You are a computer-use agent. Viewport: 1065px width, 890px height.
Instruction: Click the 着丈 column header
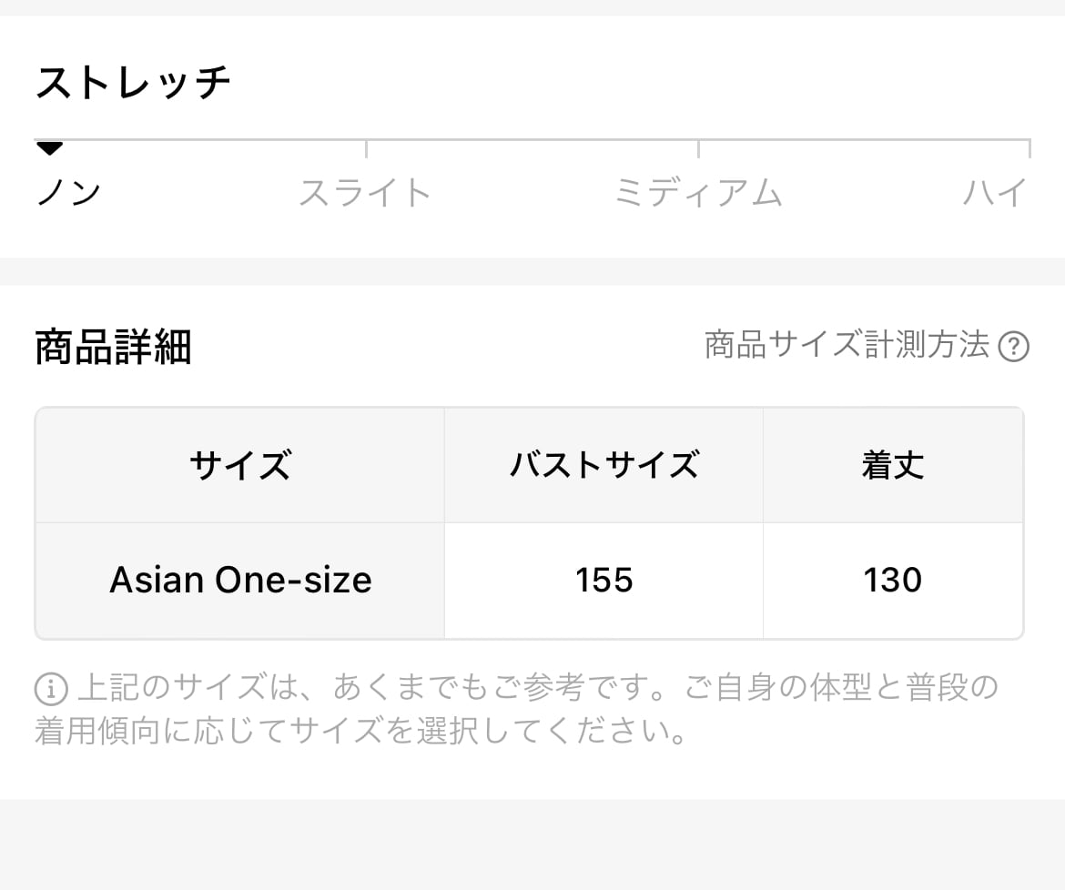pos(892,465)
